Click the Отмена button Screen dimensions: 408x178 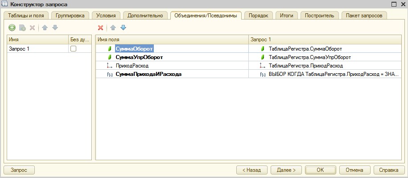pos(354,170)
